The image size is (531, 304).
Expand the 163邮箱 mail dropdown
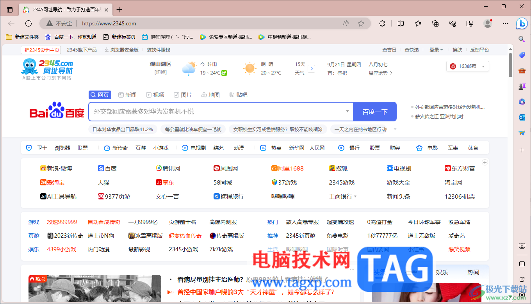pos(483,66)
